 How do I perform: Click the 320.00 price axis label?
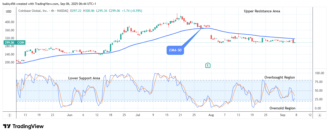pos(9,38)
